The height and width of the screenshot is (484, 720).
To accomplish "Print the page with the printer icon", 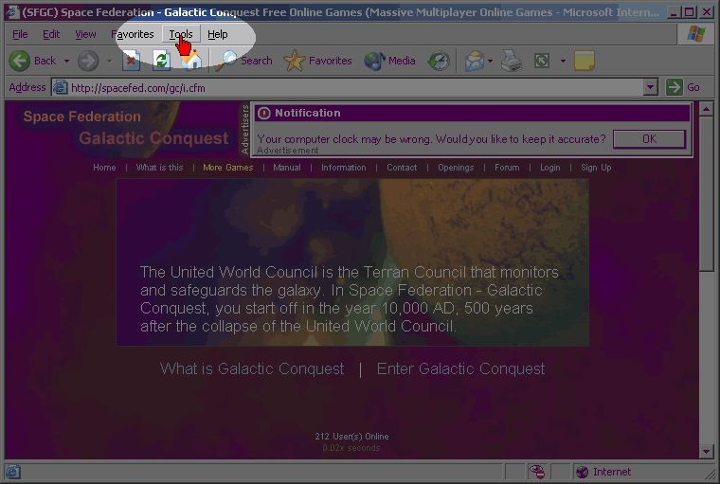I will (x=512, y=61).
